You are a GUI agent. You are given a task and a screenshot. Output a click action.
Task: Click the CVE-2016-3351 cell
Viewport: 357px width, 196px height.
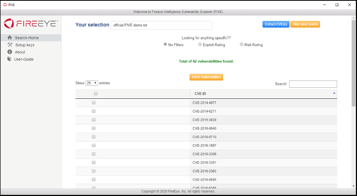coord(263,162)
